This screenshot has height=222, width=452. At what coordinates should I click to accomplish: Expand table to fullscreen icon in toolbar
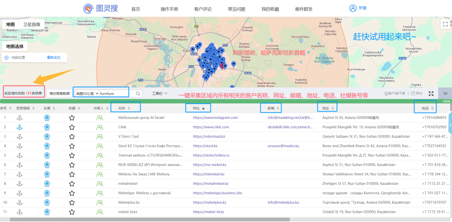click(x=431, y=93)
